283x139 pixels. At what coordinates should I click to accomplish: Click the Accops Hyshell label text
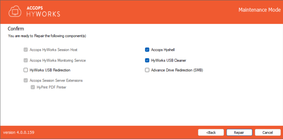(x=163, y=50)
